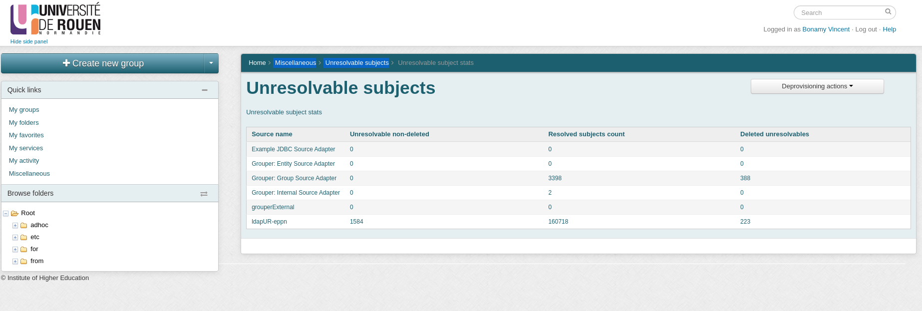922x311 pixels.
Task: Expand the adhoc folder node
Action: pyautogui.click(x=15, y=225)
